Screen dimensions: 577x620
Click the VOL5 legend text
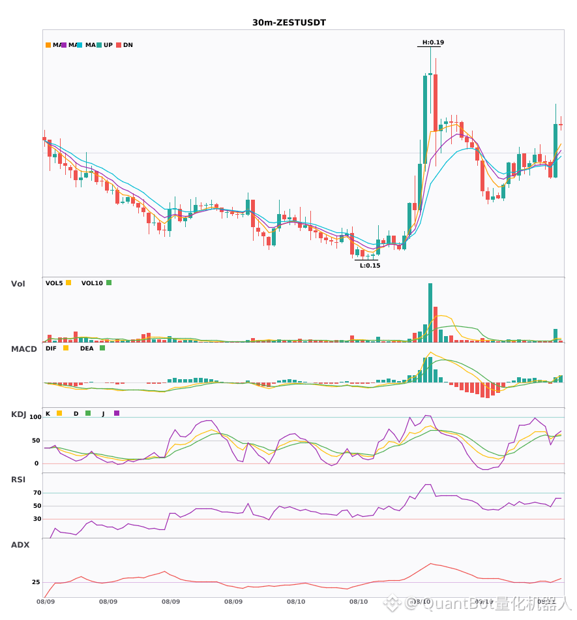pos(54,283)
